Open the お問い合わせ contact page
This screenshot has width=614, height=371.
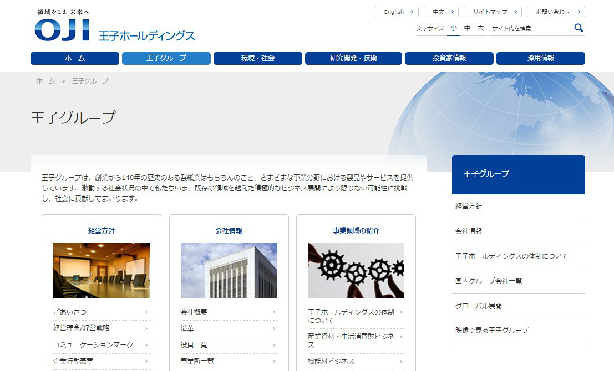pyautogui.click(x=556, y=12)
